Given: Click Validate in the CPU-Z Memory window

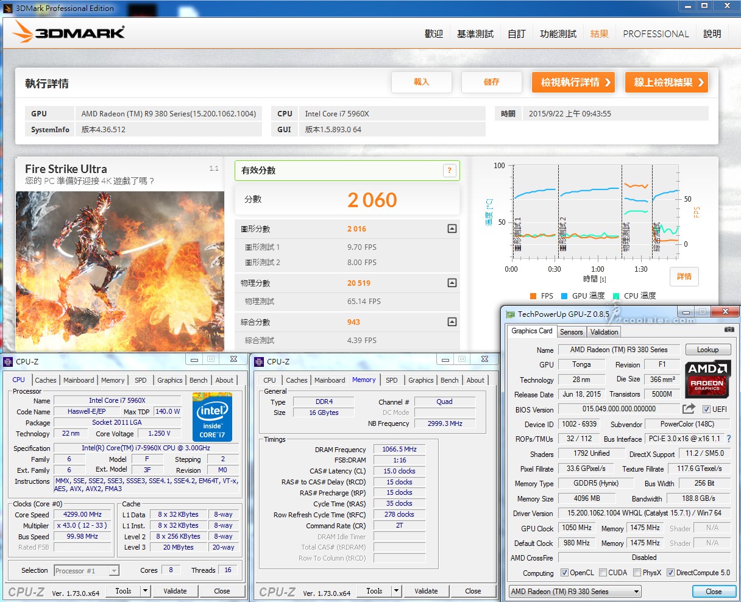Looking at the screenshot, I should pyautogui.click(x=426, y=591).
